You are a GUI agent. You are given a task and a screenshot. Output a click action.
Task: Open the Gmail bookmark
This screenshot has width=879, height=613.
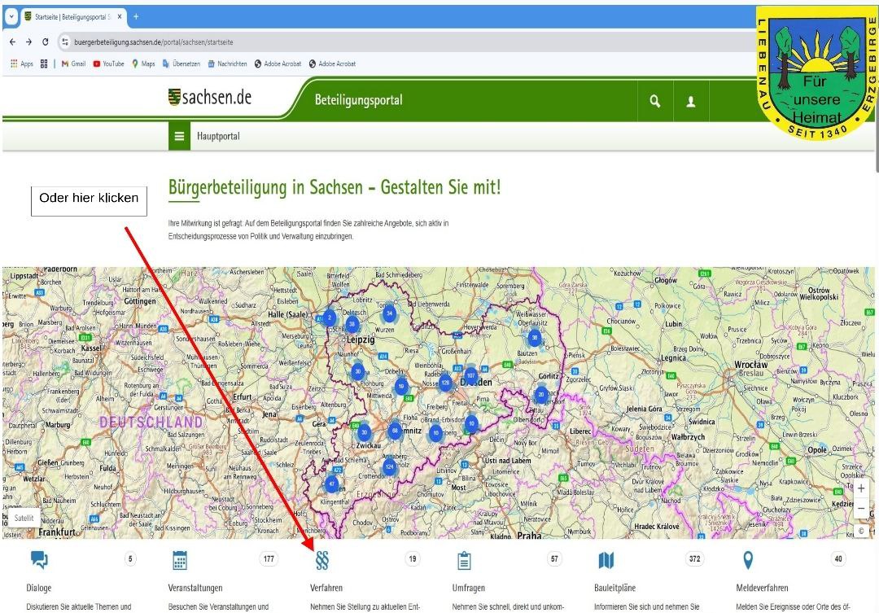73,64
